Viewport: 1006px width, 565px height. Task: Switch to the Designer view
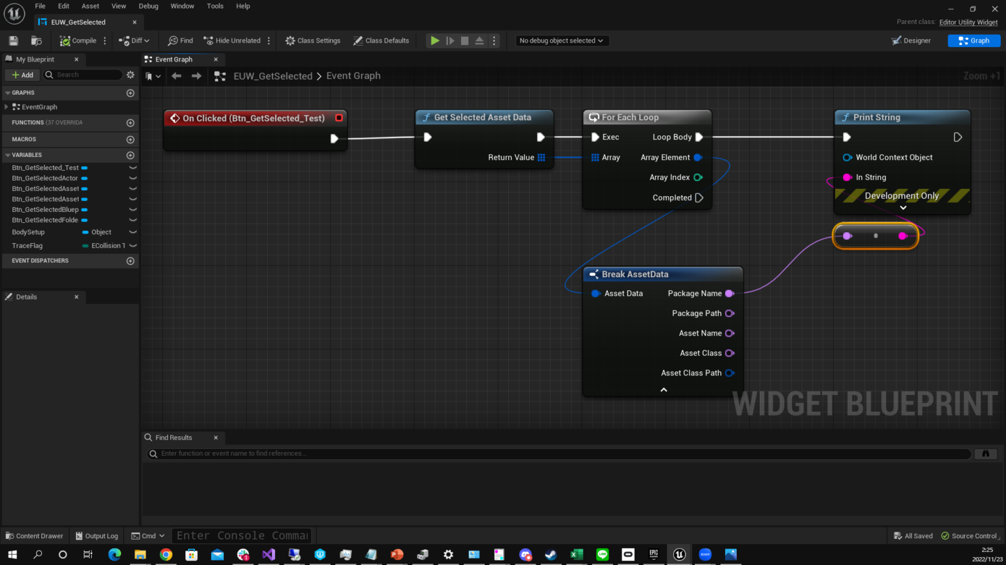coord(912,40)
